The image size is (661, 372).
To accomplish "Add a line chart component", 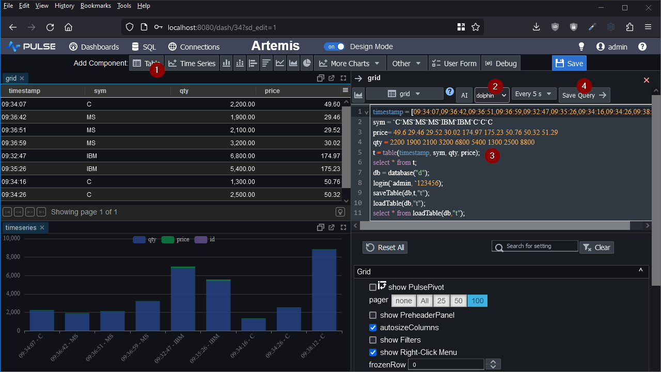I will [280, 63].
